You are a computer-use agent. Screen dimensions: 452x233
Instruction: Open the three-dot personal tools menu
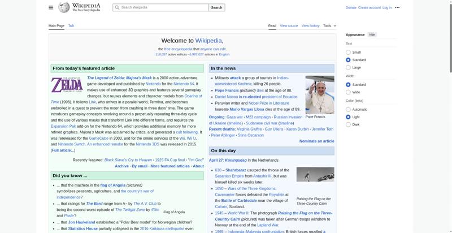tap(397, 7)
